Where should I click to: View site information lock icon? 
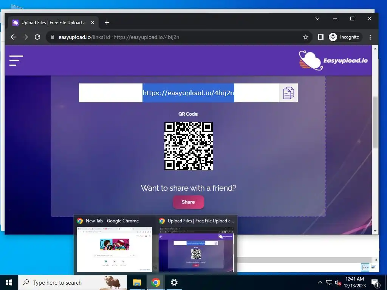click(52, 37)
